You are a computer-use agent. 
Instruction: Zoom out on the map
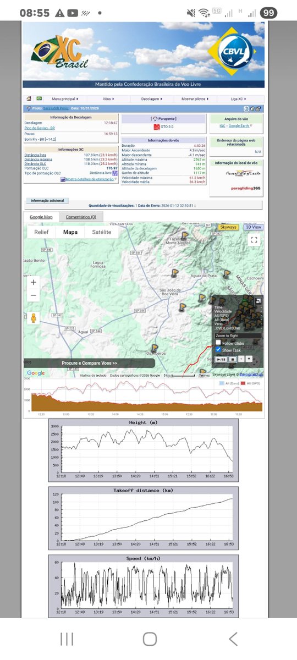(x=34, y=295)
